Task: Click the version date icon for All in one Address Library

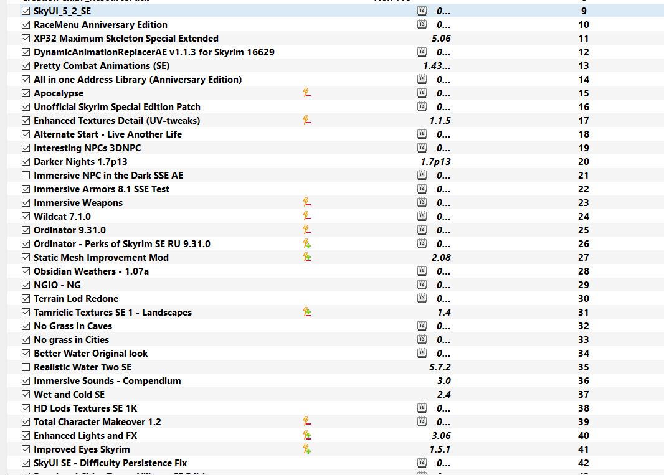Action: (x=422, y=79)
